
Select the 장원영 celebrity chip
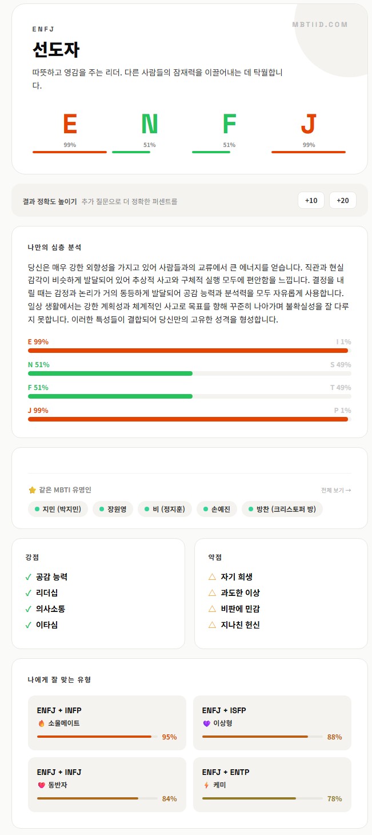[113, 509]
